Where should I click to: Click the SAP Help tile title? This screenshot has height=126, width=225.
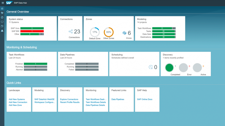pyautogui.click(x=142, y=90)
